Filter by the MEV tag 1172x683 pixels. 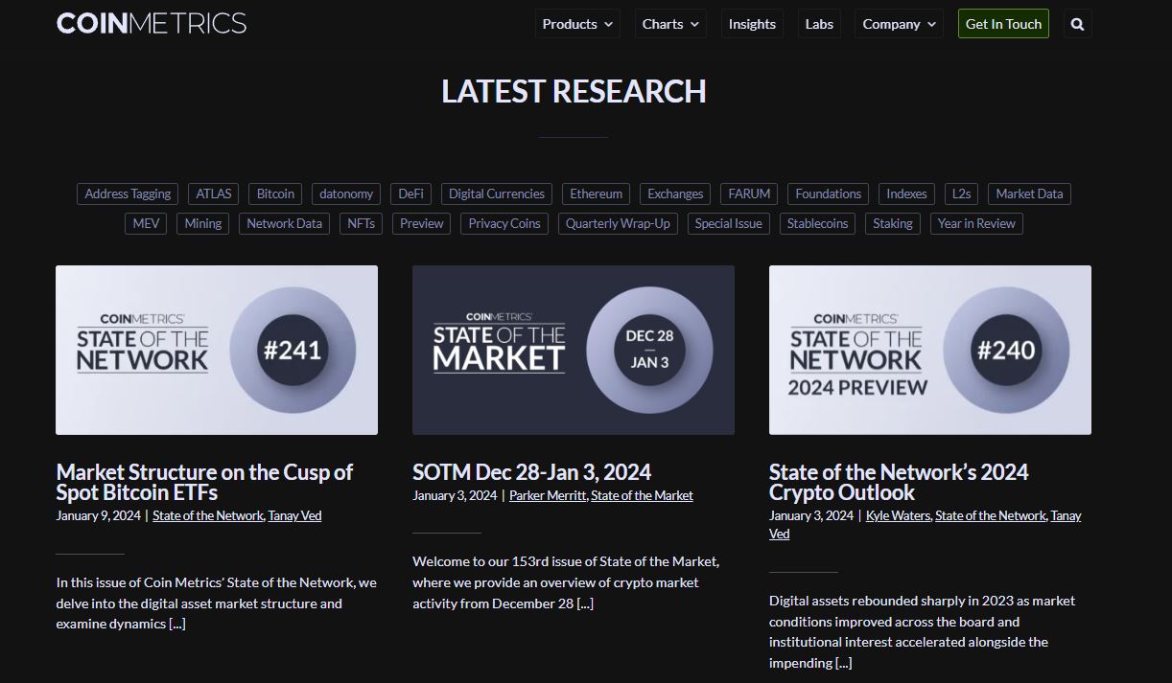(146, 223)
